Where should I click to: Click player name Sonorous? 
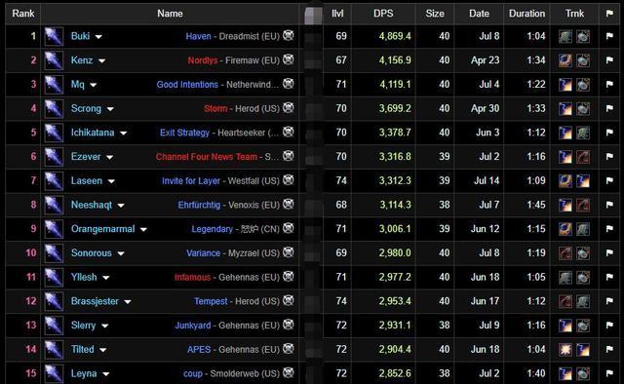pos(91,253)
